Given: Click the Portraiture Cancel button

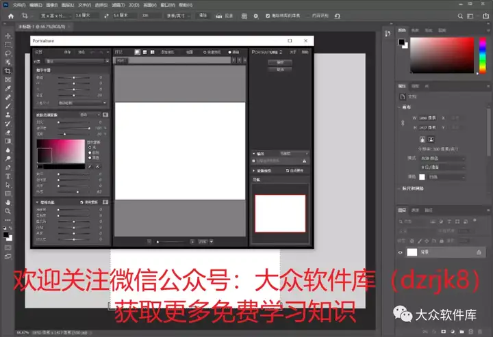Looking at the screenshot, I should click(x=280, y=69).
